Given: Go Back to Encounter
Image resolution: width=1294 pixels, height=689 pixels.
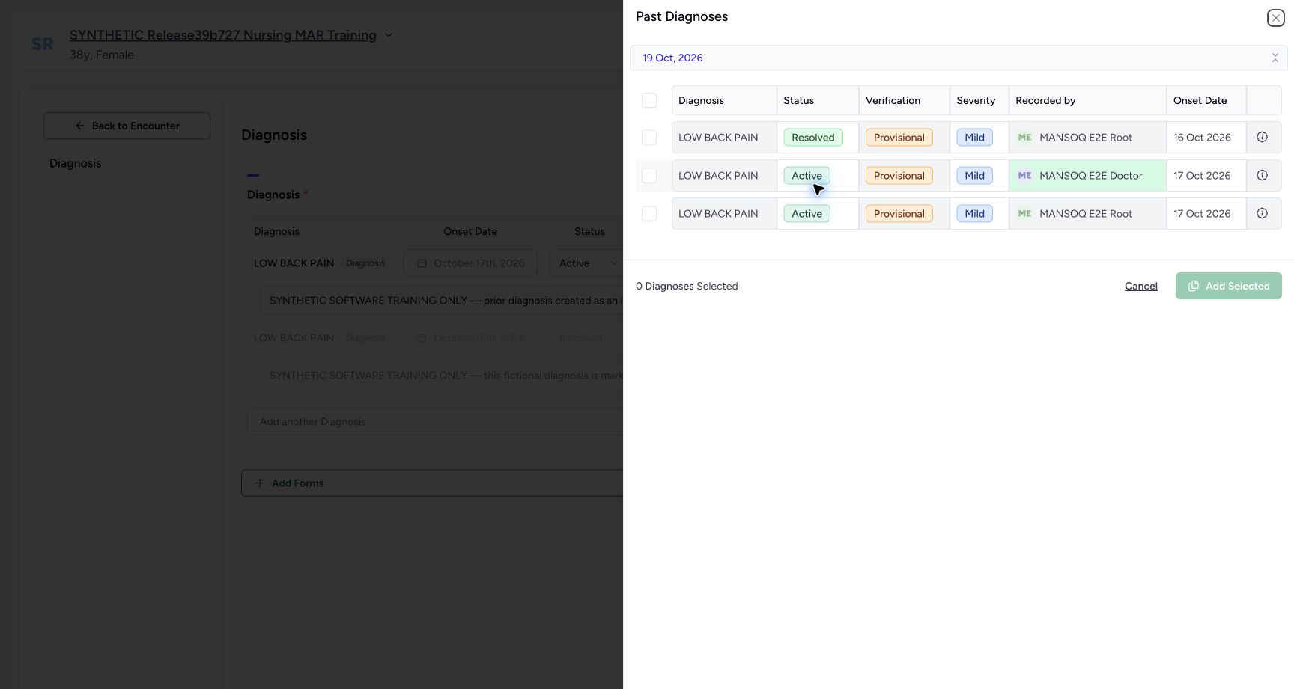Looking at the screenshot, I should click(127, 126).
